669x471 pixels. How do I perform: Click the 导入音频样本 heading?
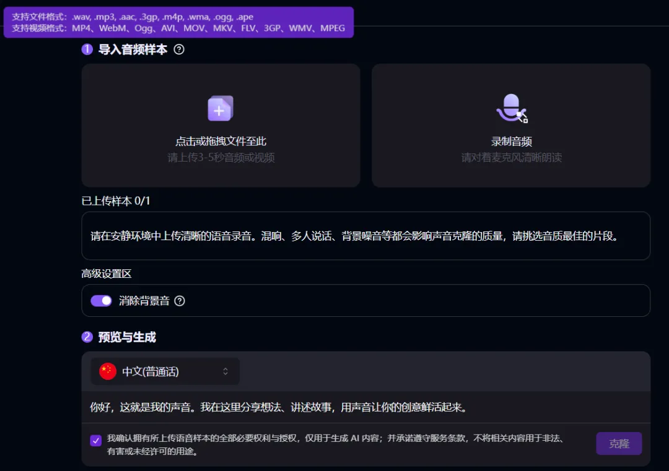click(133, 50)
